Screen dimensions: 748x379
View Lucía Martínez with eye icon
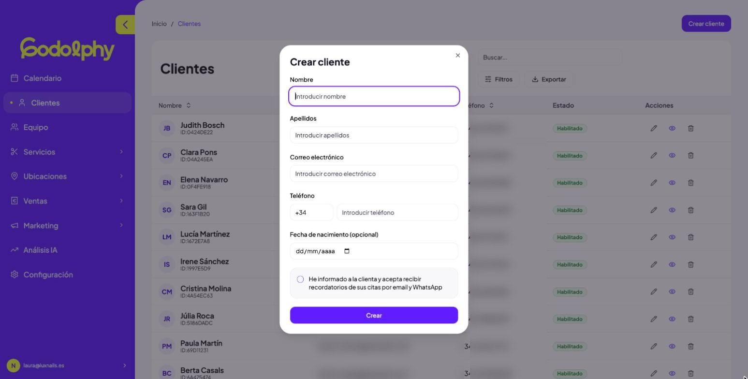pos(672,237)
